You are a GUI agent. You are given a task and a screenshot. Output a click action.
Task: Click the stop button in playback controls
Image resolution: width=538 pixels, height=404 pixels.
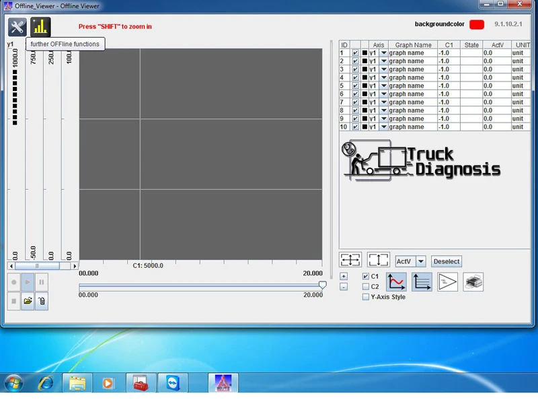click(x=13, y=301)
